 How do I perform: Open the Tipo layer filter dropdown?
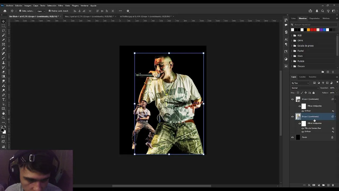[300, 83]
